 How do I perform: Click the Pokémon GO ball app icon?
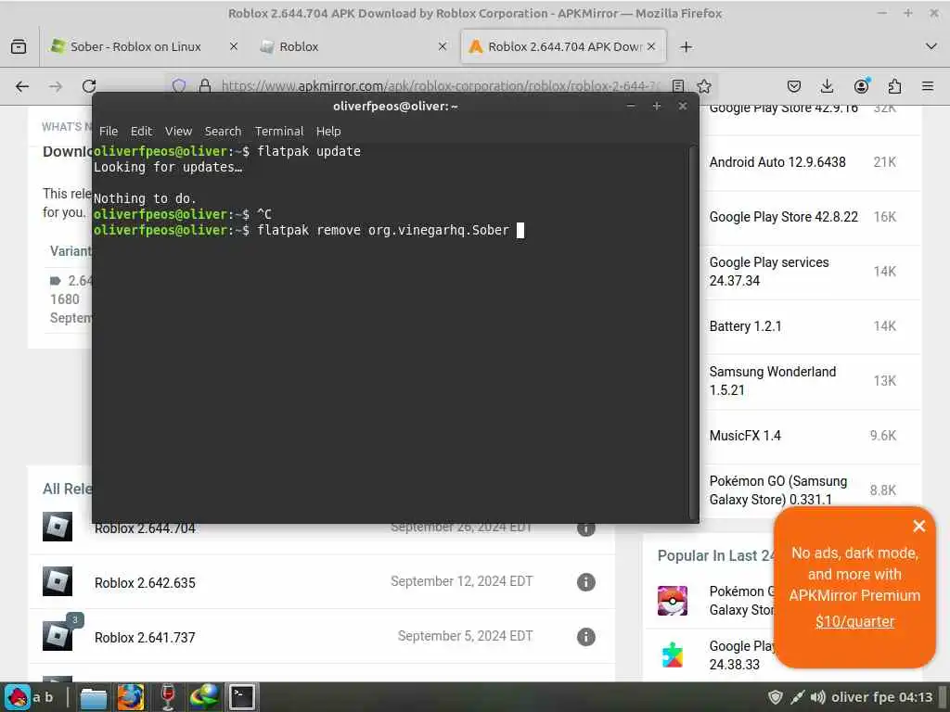tap(673, 601)
